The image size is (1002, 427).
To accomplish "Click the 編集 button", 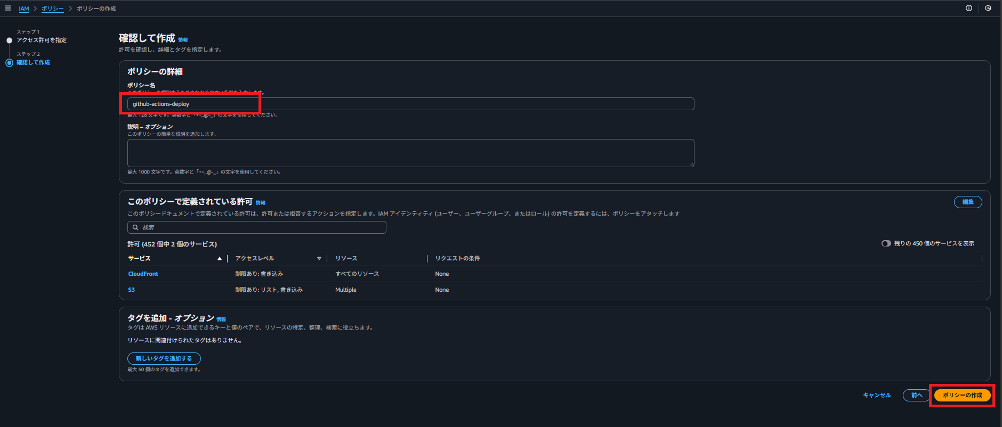I will 968,202.
